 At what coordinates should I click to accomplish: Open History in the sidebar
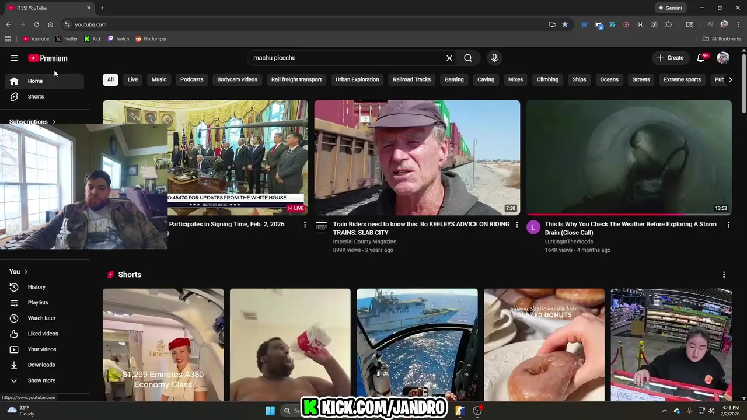tap(44, 287)
